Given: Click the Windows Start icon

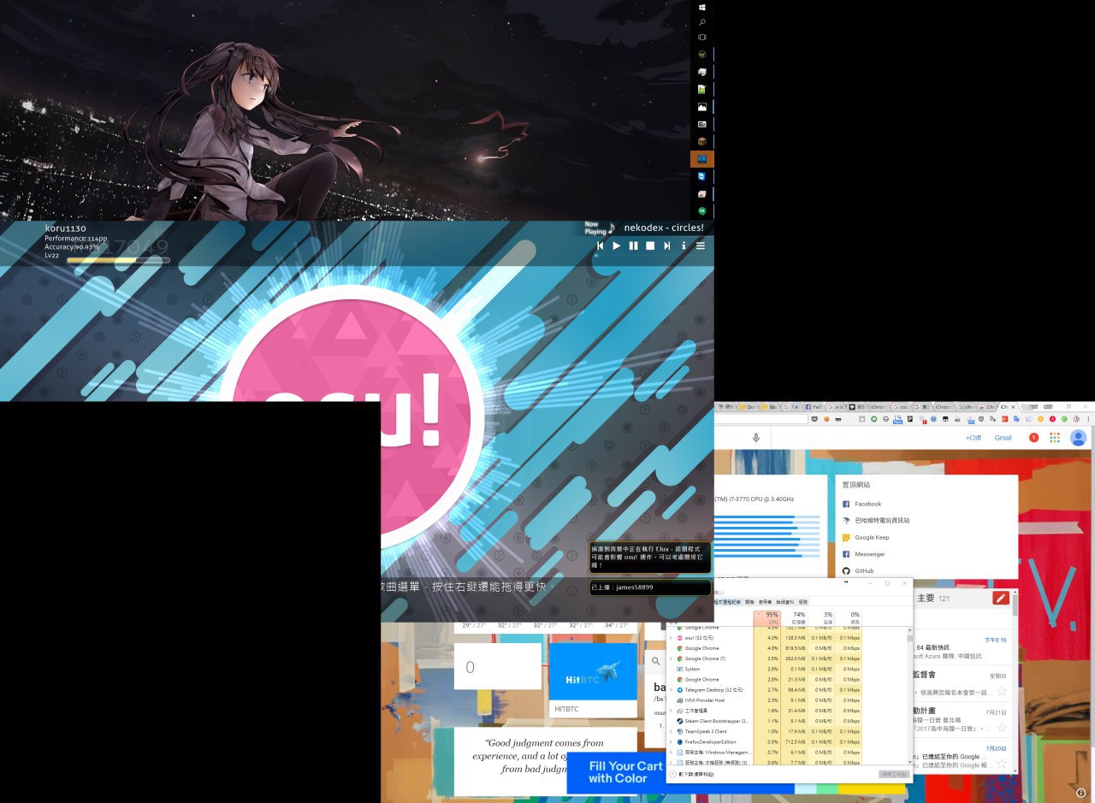Looking at the screenshot, I should tap(701, 7).
